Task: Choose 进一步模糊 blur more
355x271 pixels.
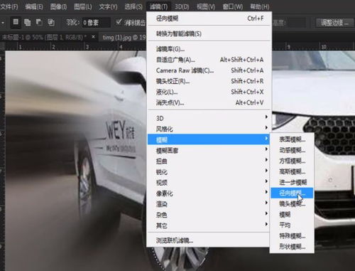Action: [x=292, y=182]
